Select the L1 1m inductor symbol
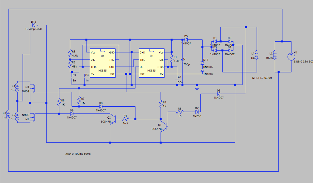313x183 pixels. tap(256, 57)
